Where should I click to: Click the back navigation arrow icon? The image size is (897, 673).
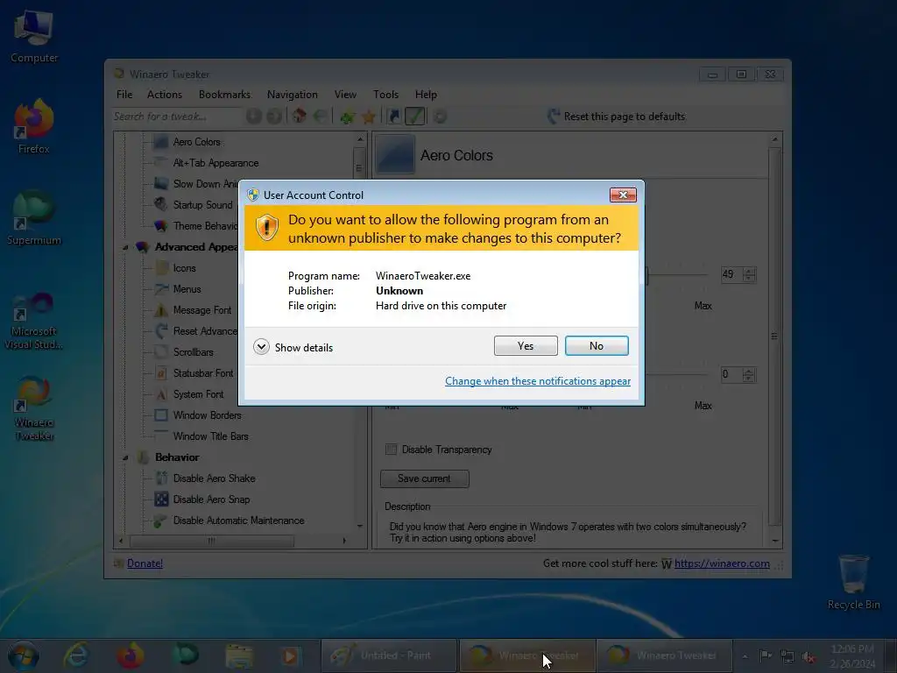coord(254,117)
